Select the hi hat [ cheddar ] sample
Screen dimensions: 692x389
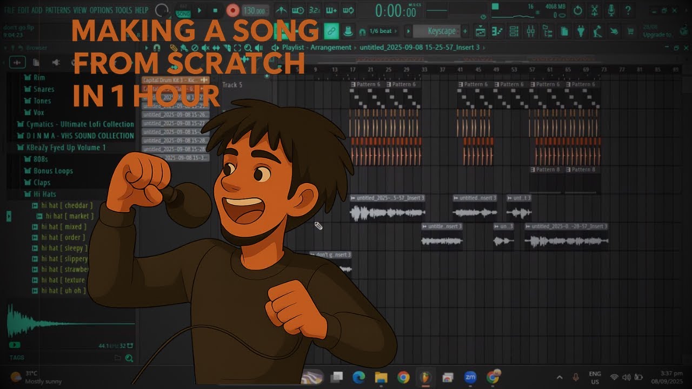click(x=62, y=205)
